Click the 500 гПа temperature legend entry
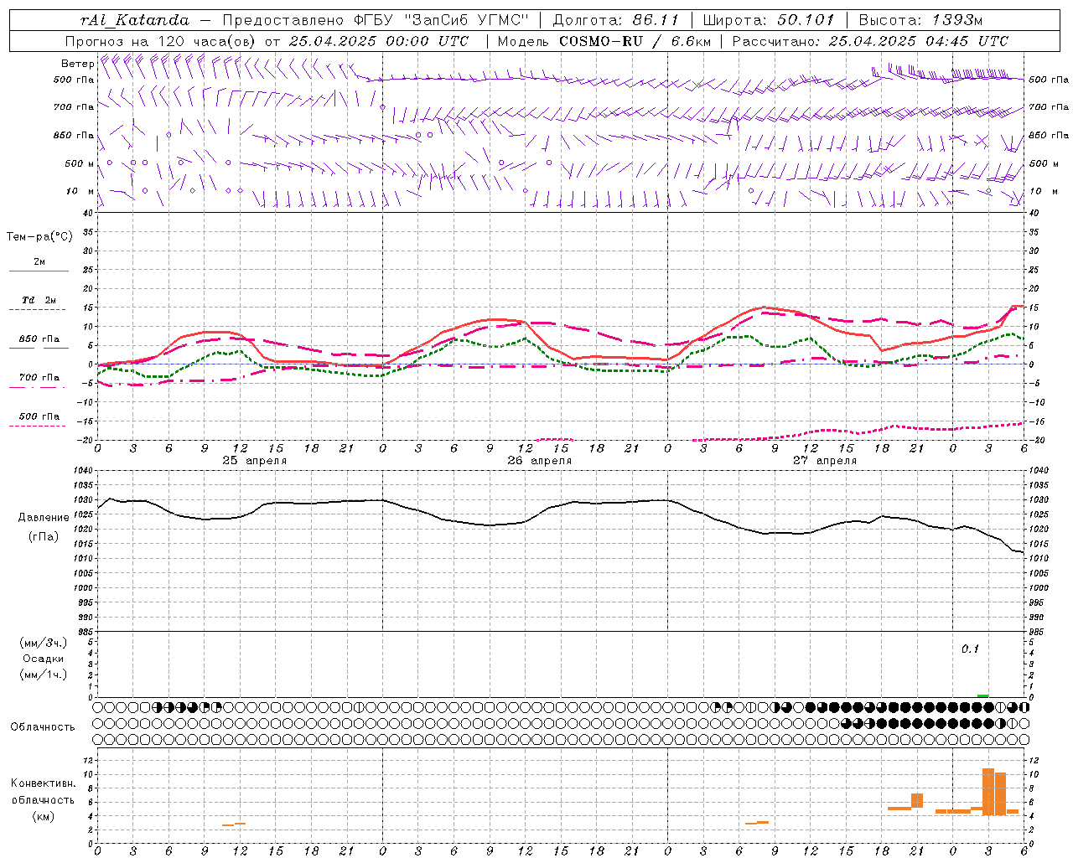Screen dimensions: 1073x858 click(39, 420)
